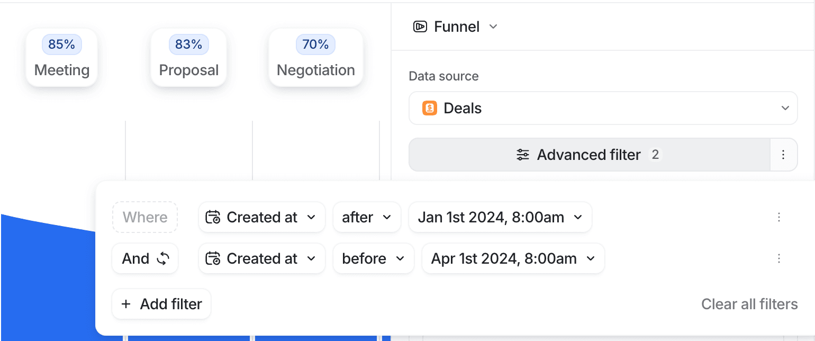815x341 pixels.
Task: Click the 70% badge above Negotiation
Action: pos(315,44)
